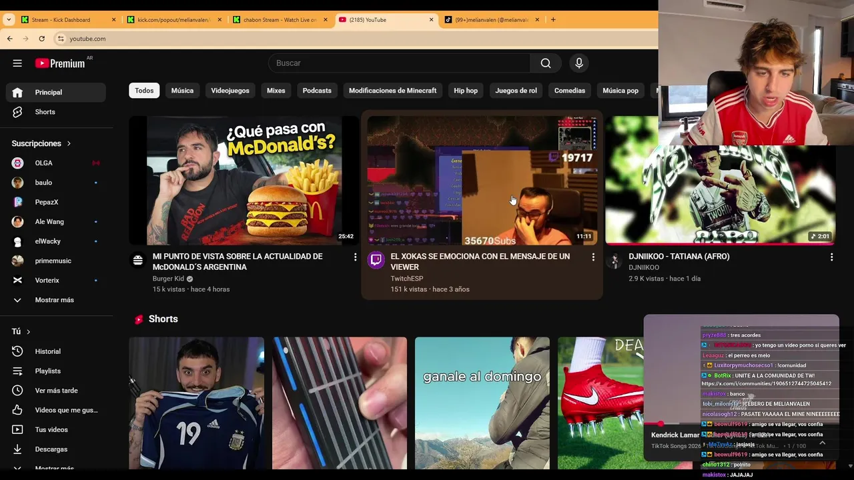This screenshot has height=480, width=854.
Task: Reload the current page
Action: (x=41, y=39)
